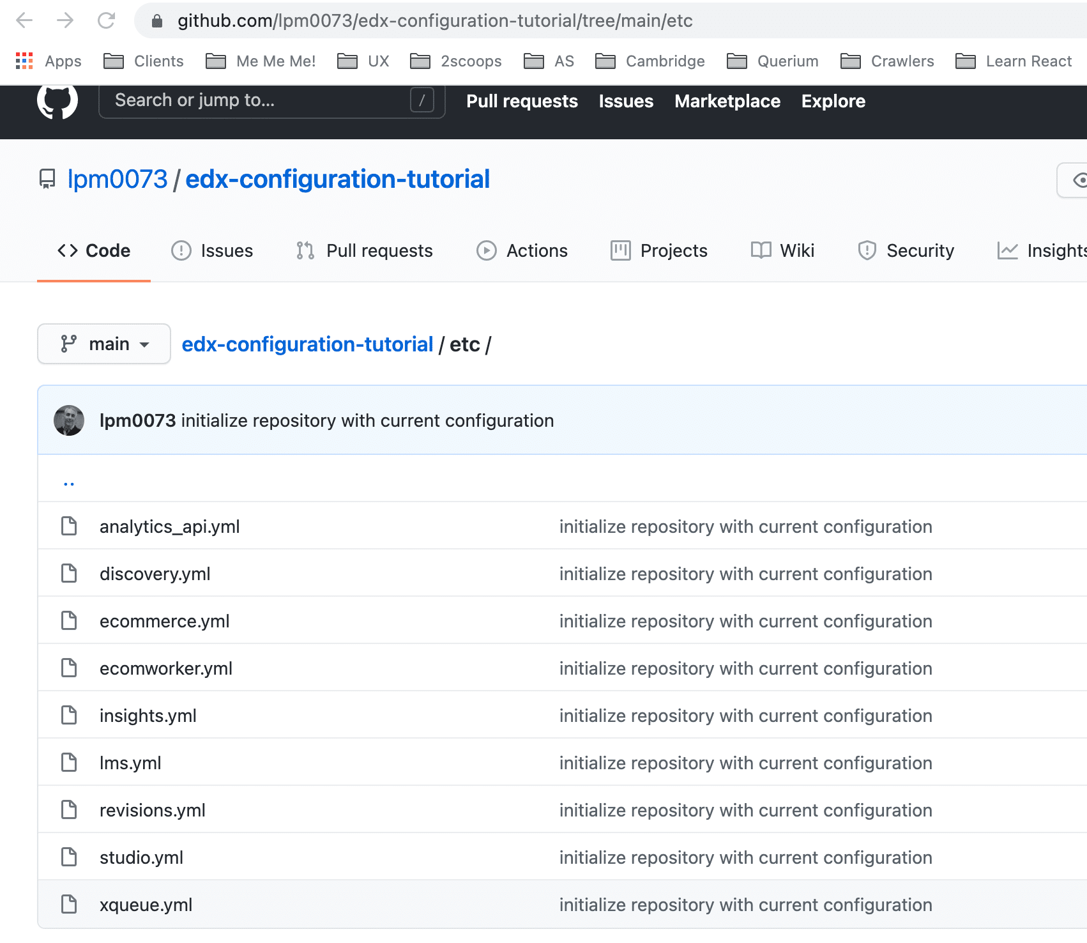Click file icon beside revisions.yml

tap(69, 810)
